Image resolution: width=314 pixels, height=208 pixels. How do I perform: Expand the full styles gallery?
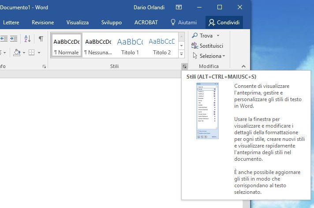pos(181,54)
